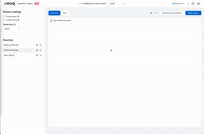Open the settings gear icon
The image size is (204, 134).
(199, 4)
